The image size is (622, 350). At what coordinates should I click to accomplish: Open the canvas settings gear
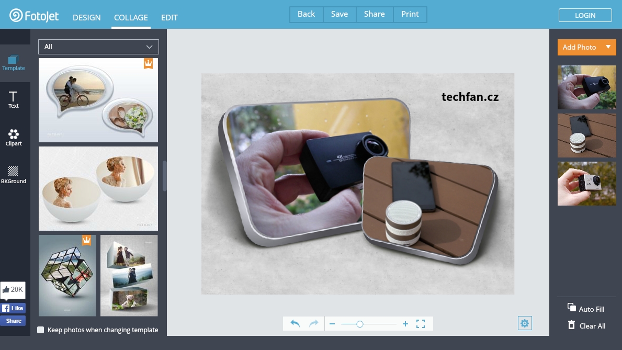525,323
